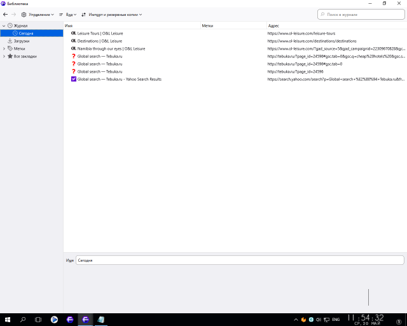Image resolution: width=407 pixels, height=326 pixels.
Task: Click the orange tray icon
Action: pos(303,320)
